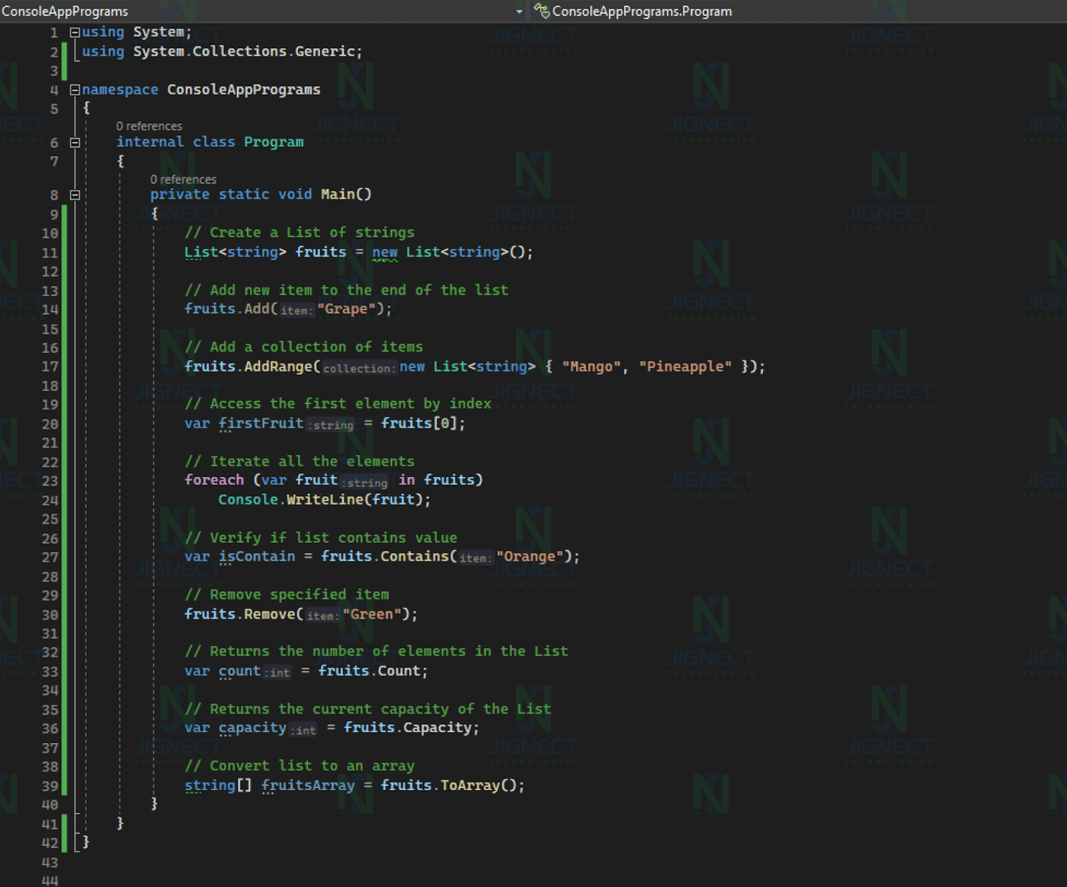Click the class icon beside ConsoleAppPrograms.Program
1067x887 pixels.
click(x=542, y=11)
